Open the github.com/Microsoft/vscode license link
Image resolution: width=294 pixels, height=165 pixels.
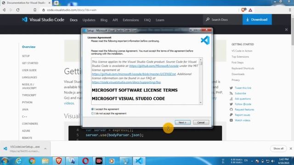[154, 66]
